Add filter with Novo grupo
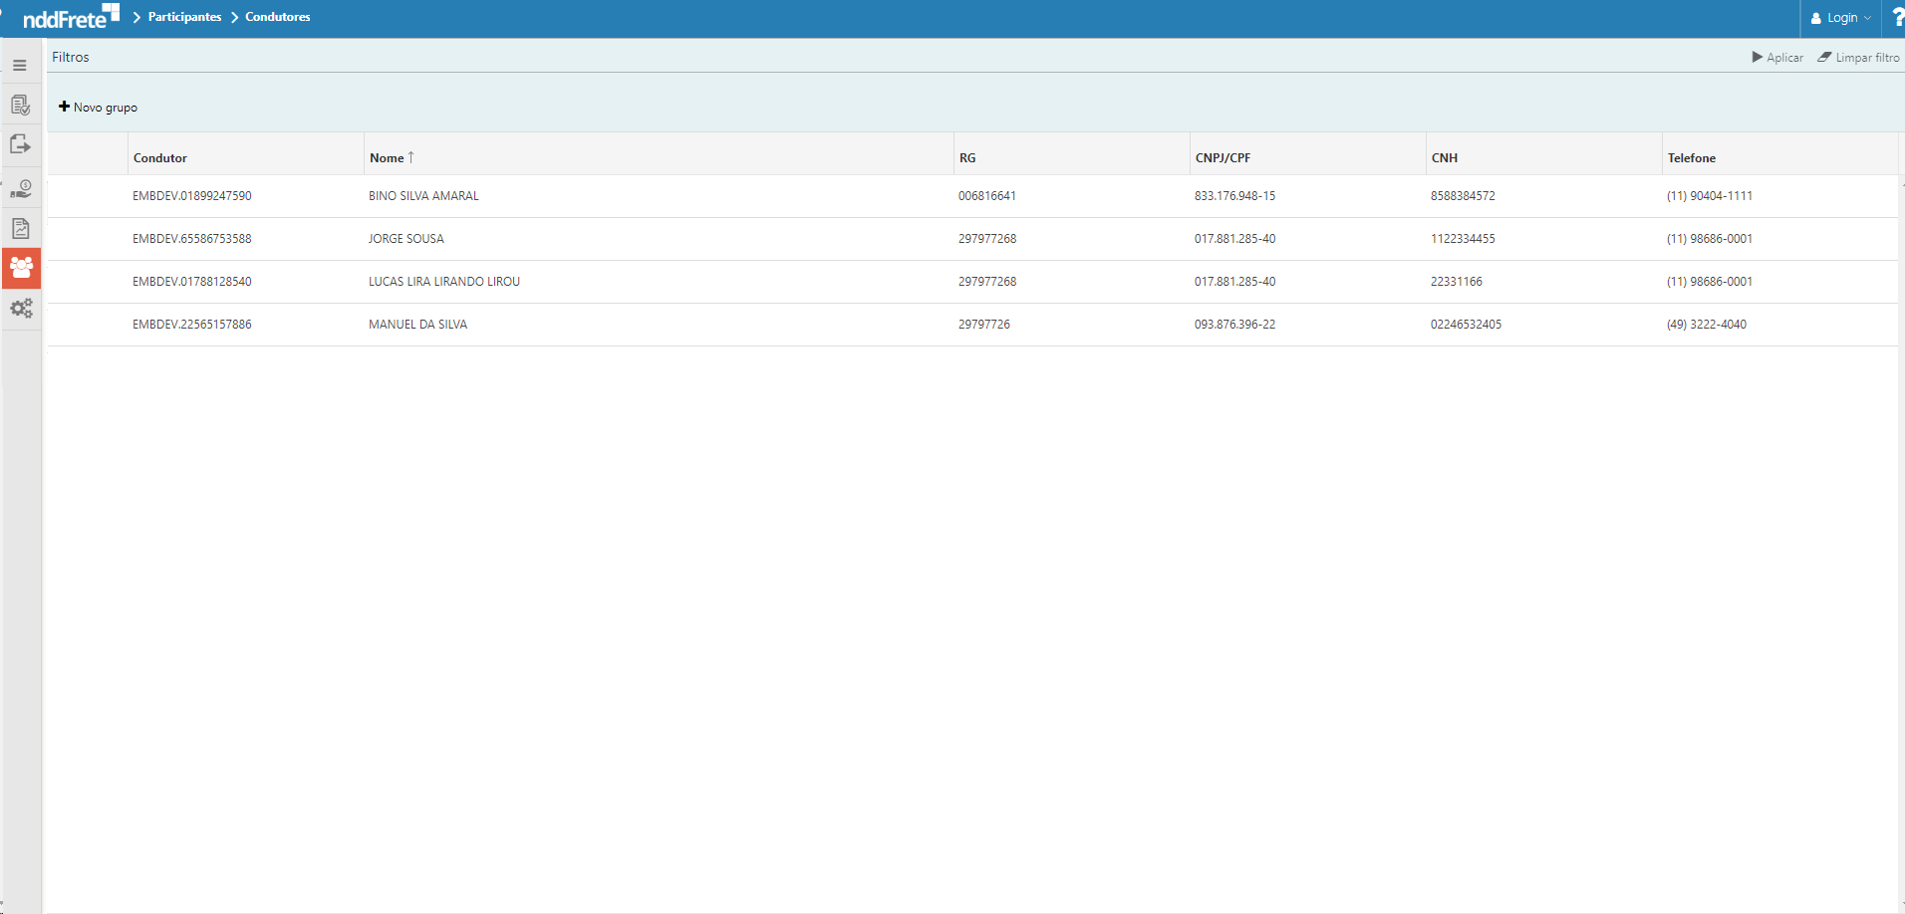The width and height of the screenshot is (1905, 914). coord(98,108)
